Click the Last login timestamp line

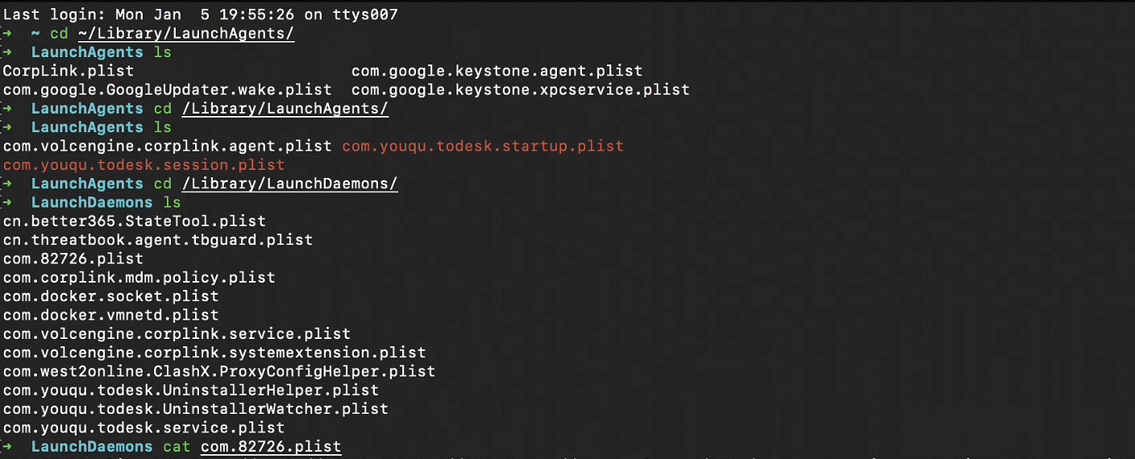pos(200,14)
